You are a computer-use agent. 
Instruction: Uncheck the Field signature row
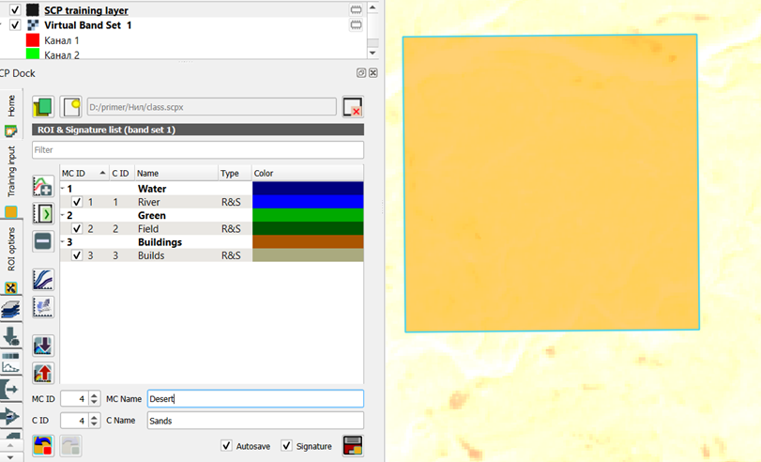[x=77, y=228]
